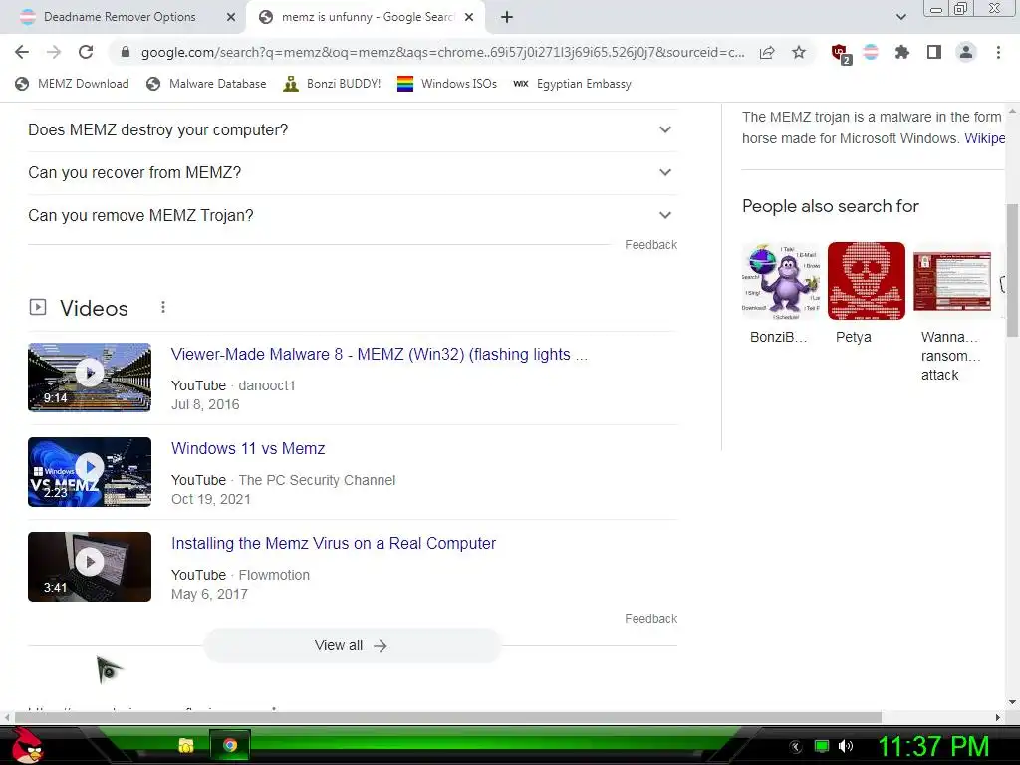Show hidden tray icons arrow
The width and height of the screenshot is (1020, 765).
pyautogui.click(x=796, y=747)
